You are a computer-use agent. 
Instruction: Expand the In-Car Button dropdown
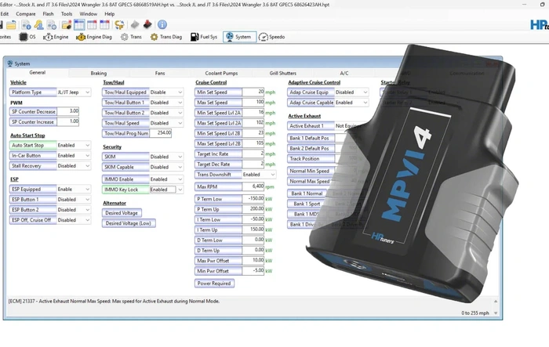[x=87, y=156]
